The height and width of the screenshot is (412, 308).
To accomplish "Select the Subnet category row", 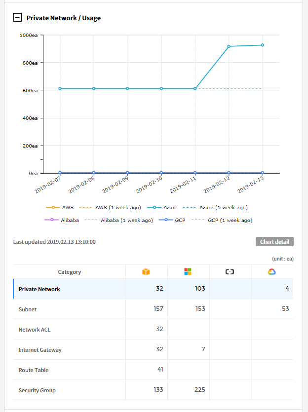I will coord(28,309).
